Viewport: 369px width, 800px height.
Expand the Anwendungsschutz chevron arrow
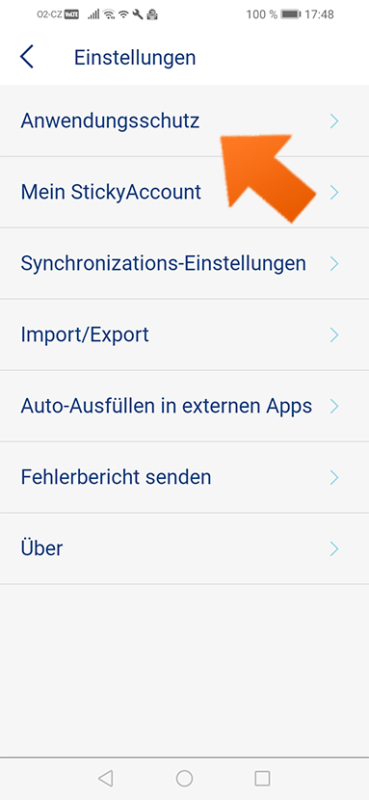[334, 120]
